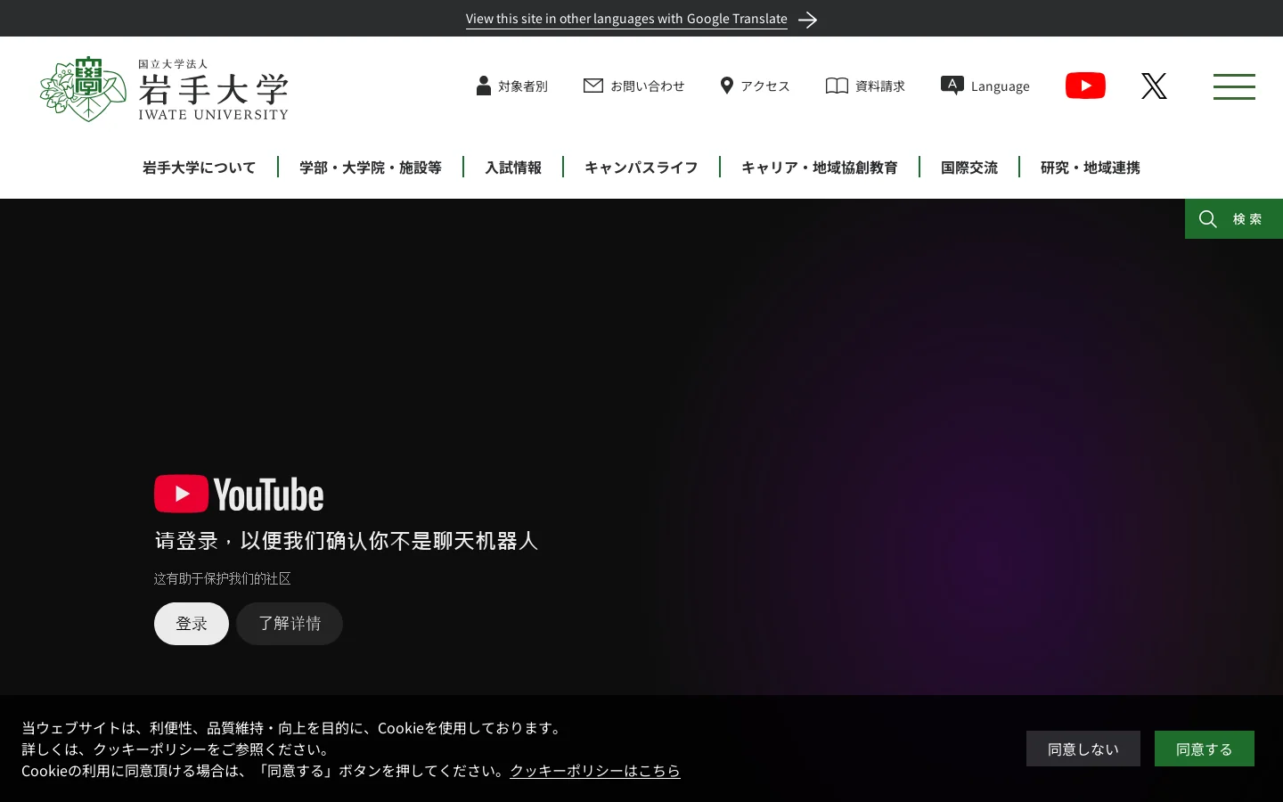This screenshot has width=1283, height=802.
Task: Decline cookies with 同意しない button
Action: [1083, 749]
